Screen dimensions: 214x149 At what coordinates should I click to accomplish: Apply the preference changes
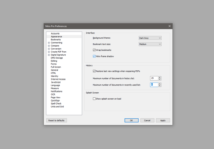pos(163,121)
